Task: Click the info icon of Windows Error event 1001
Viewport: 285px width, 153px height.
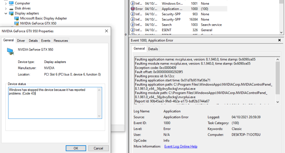Action: pos(133,3)
